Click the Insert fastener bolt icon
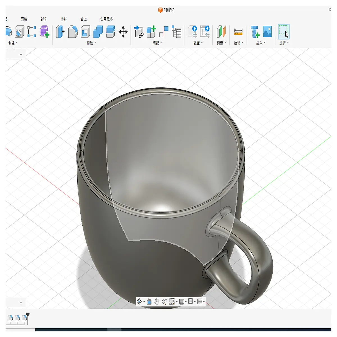 (x=255, y=32)
